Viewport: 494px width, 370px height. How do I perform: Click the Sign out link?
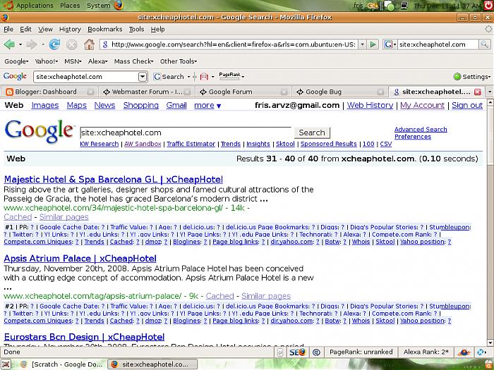coord(467,106)
